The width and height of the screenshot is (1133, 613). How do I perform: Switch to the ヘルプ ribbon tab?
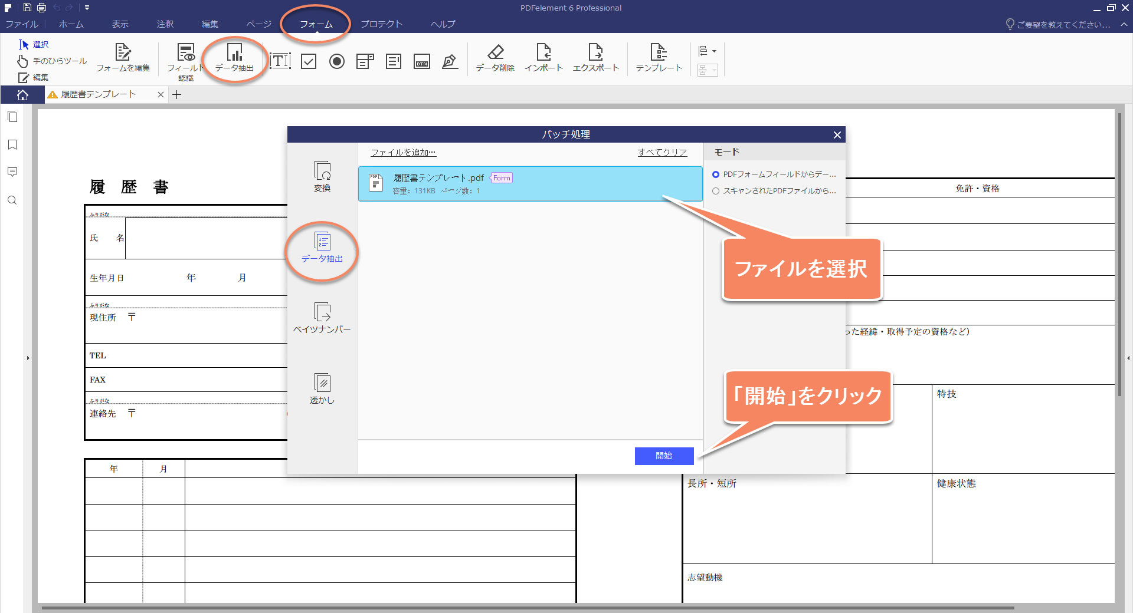pyautogui.click(x=443, y=24)
